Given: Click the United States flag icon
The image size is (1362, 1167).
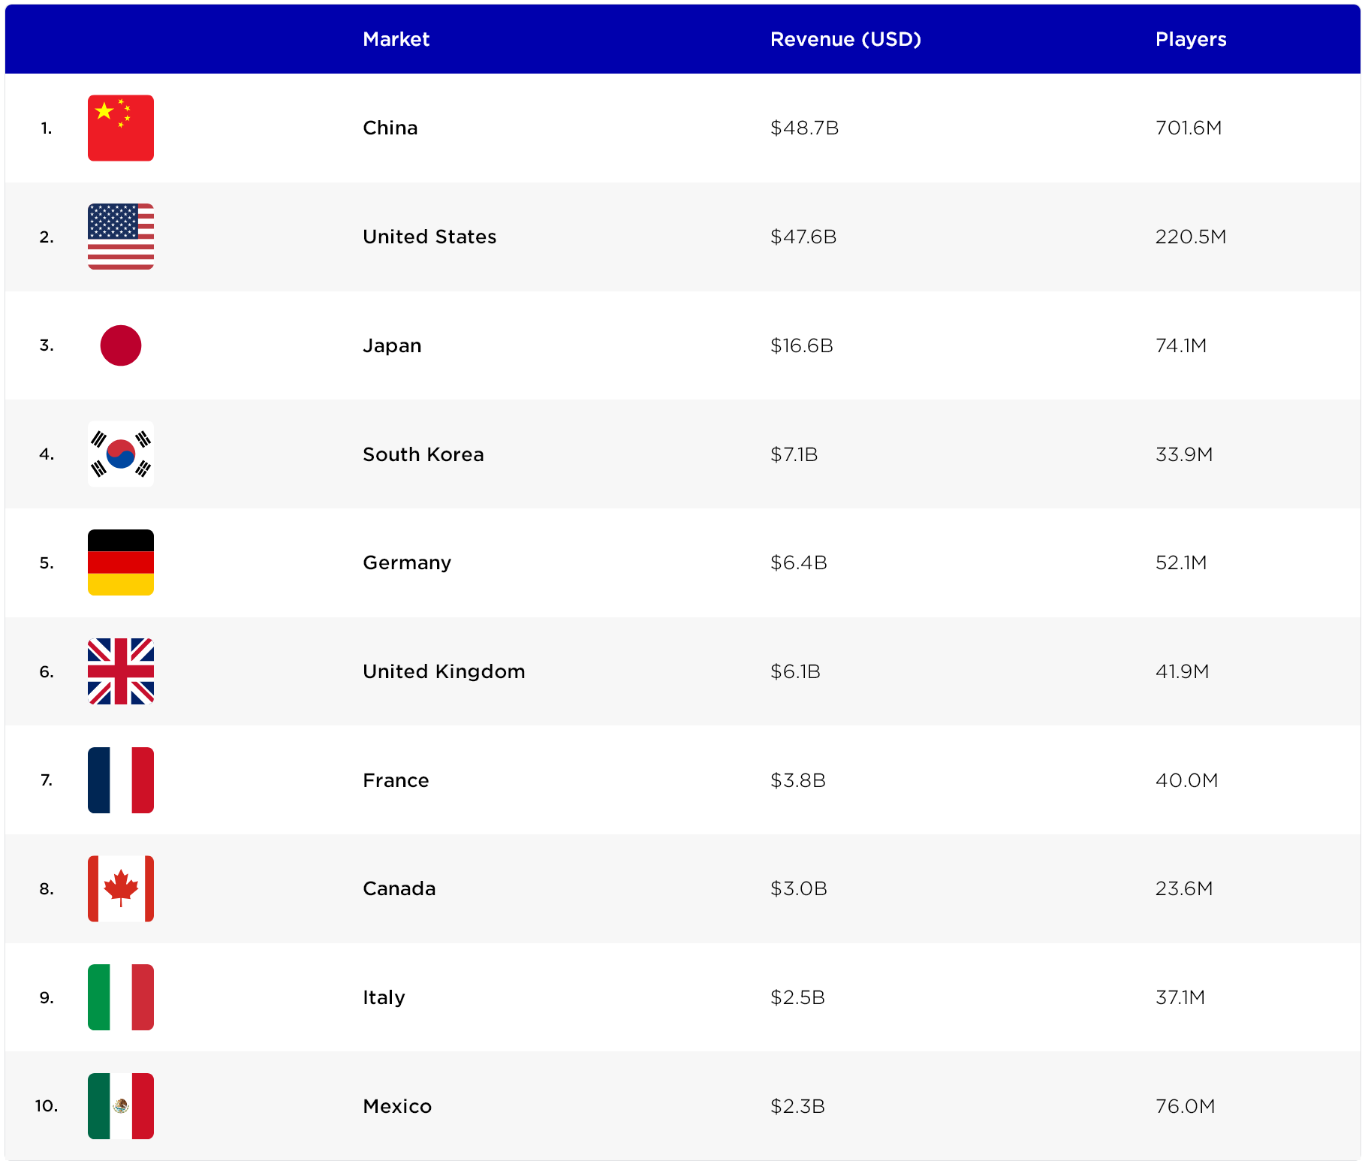Looking at the screenshot, I should pos(121,237).
